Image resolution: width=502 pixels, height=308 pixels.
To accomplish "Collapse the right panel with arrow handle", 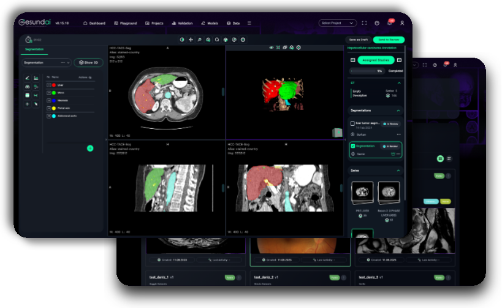I will [345, 140].
